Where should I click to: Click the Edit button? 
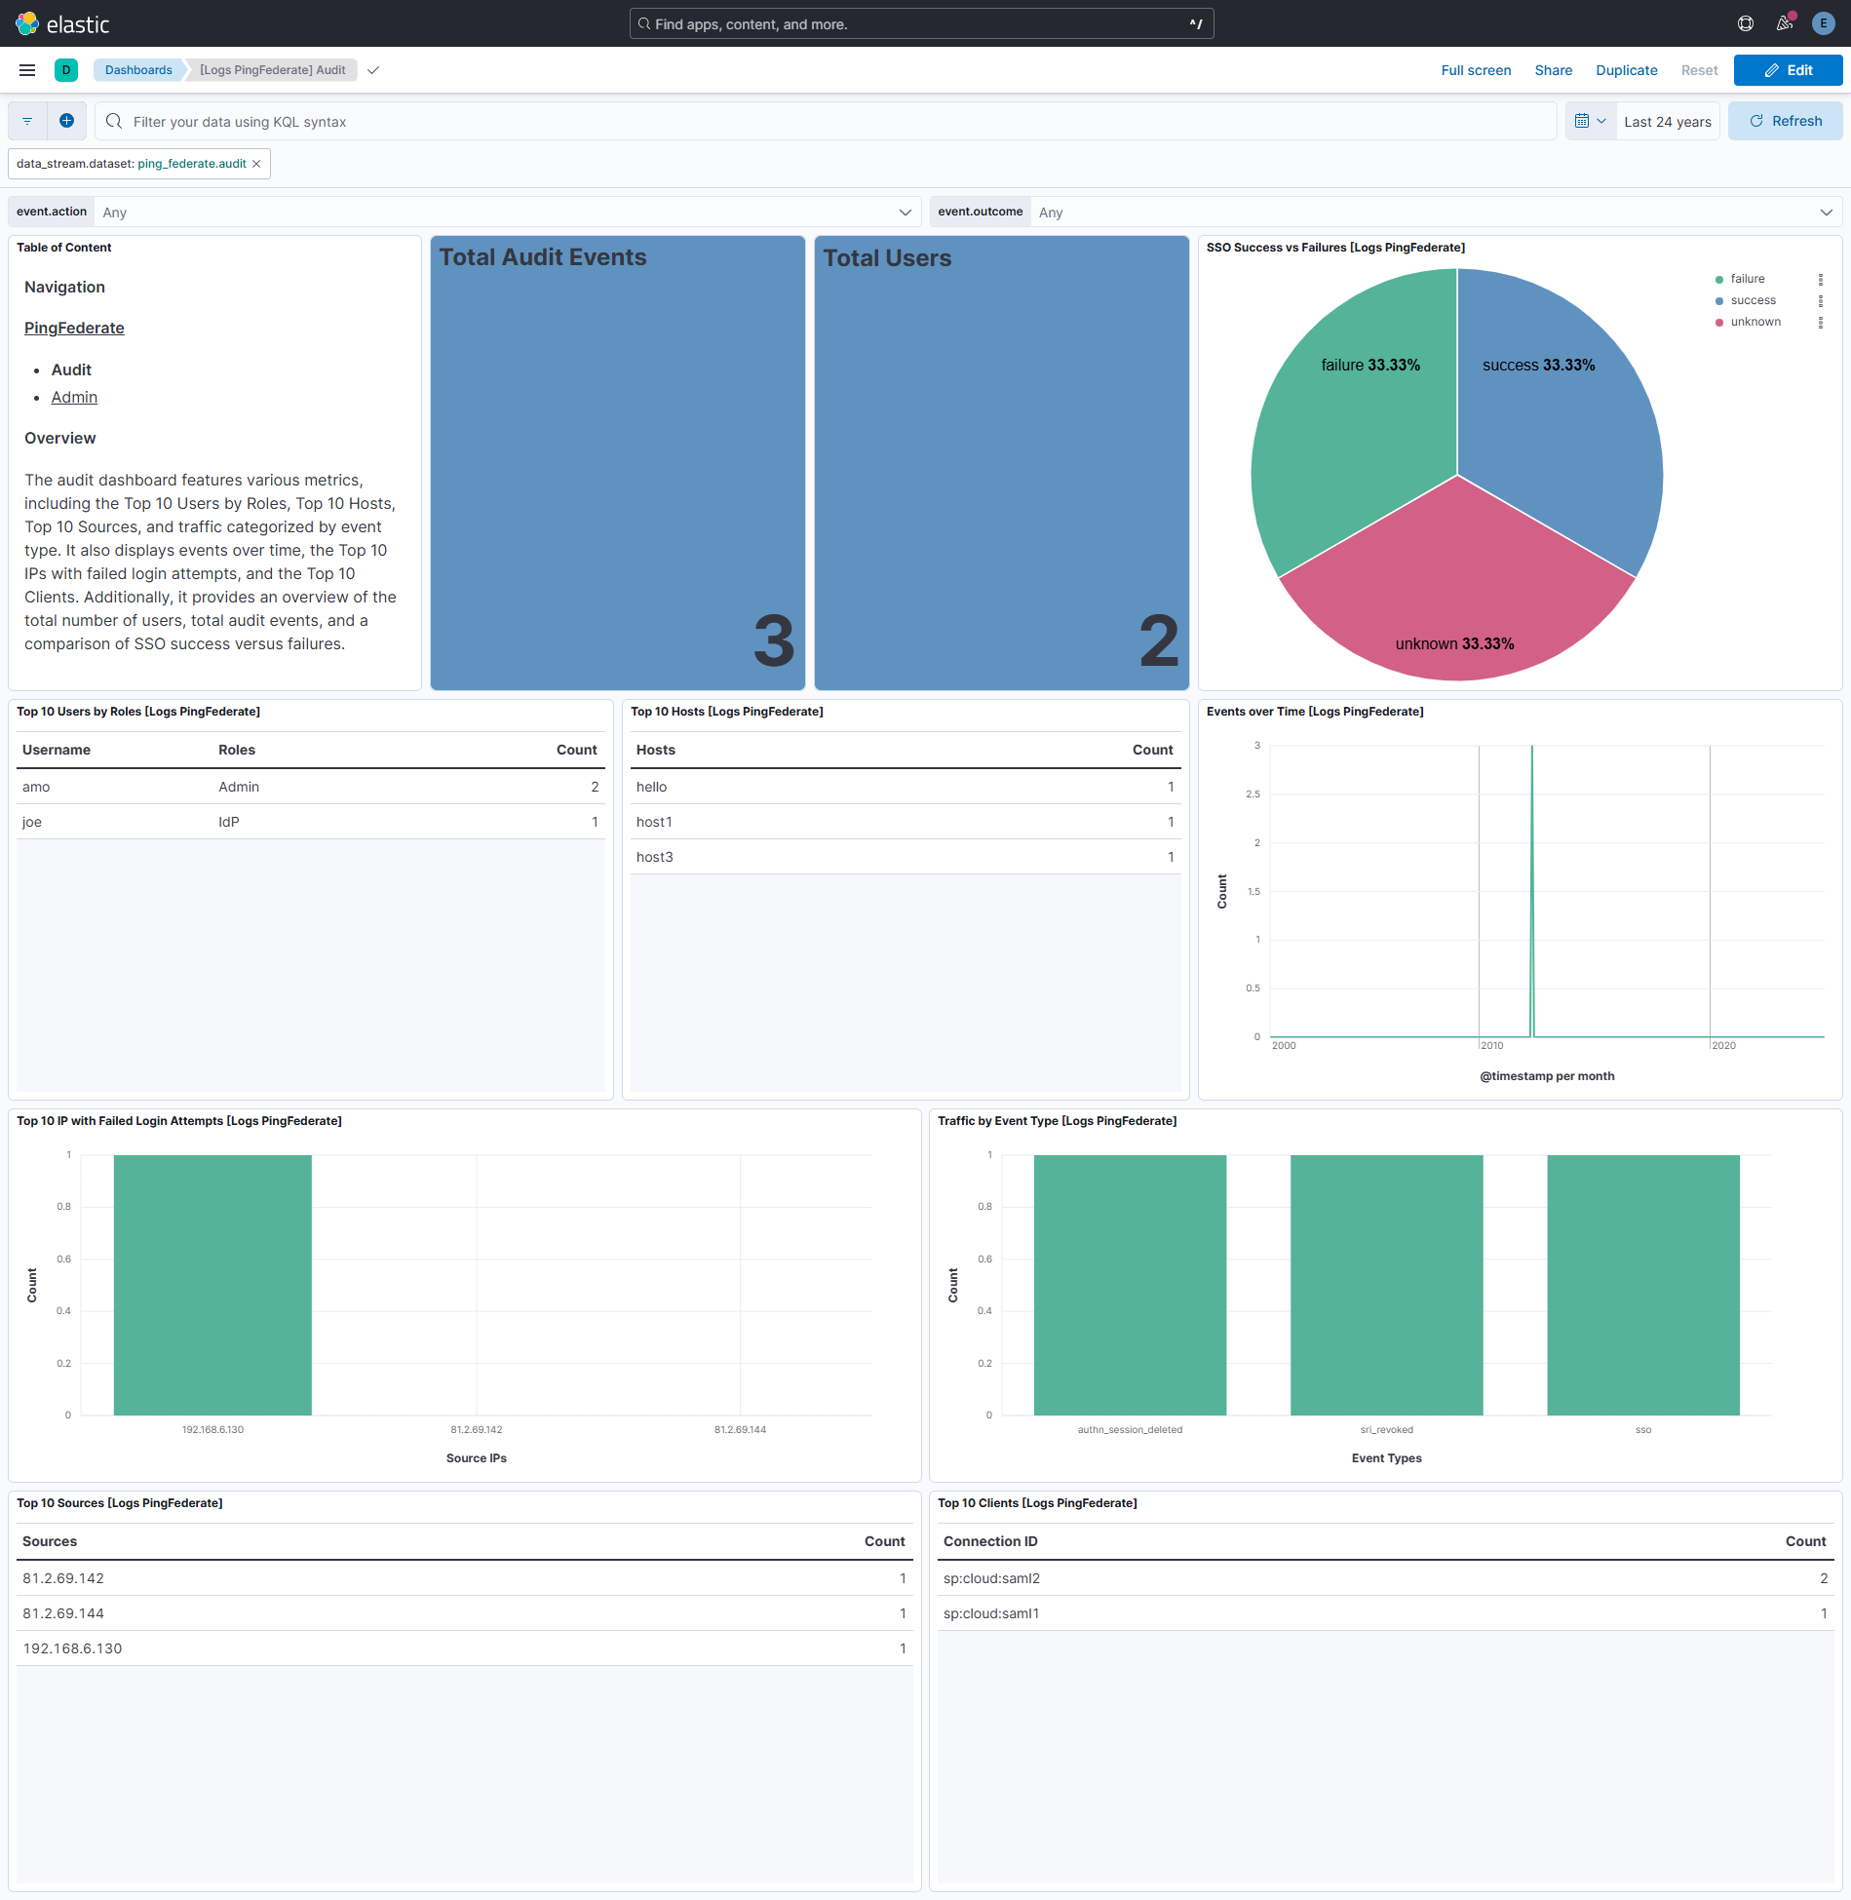tap(1788, 69)
